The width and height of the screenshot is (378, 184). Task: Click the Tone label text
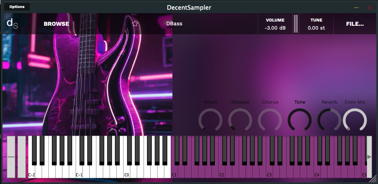click(300, 102)
